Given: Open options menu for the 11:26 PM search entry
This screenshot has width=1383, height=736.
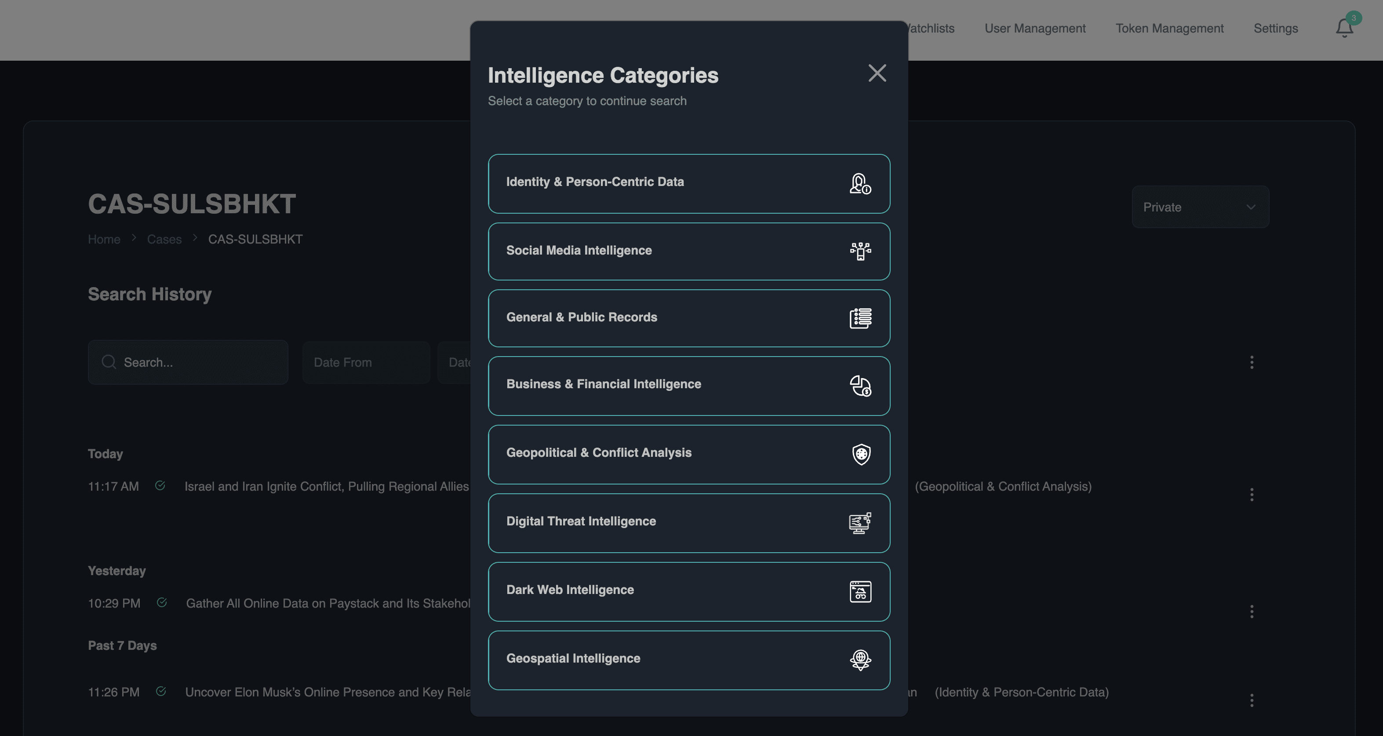Looking at the screenshot, I should click(x=1252, y=700).
